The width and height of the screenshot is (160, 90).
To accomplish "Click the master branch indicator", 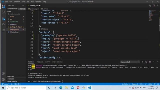I will (5, 84).
